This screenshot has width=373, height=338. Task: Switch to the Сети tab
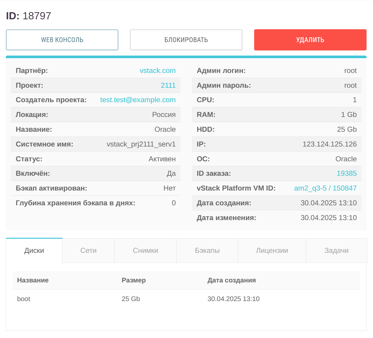pos(89,251)
